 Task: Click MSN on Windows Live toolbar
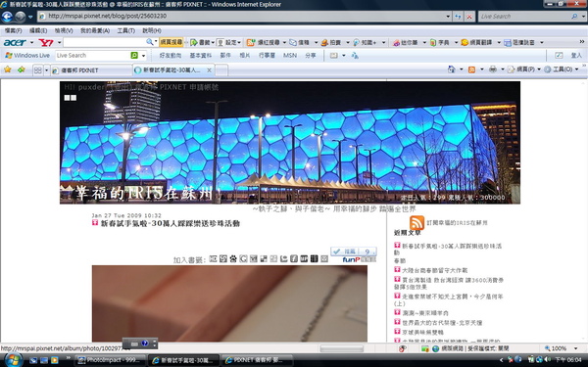[290, 56]
